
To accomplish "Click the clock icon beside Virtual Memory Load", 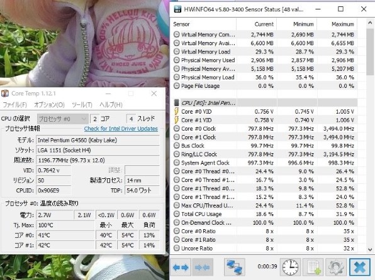I will [x=177, y=51].
